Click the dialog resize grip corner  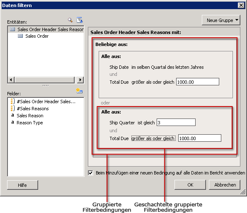243,192
